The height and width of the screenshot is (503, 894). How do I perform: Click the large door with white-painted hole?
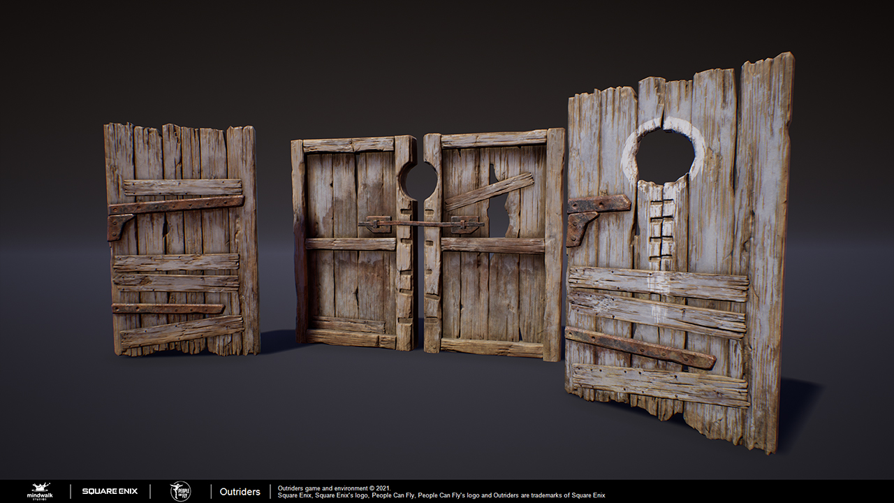[x=681, y=251]
